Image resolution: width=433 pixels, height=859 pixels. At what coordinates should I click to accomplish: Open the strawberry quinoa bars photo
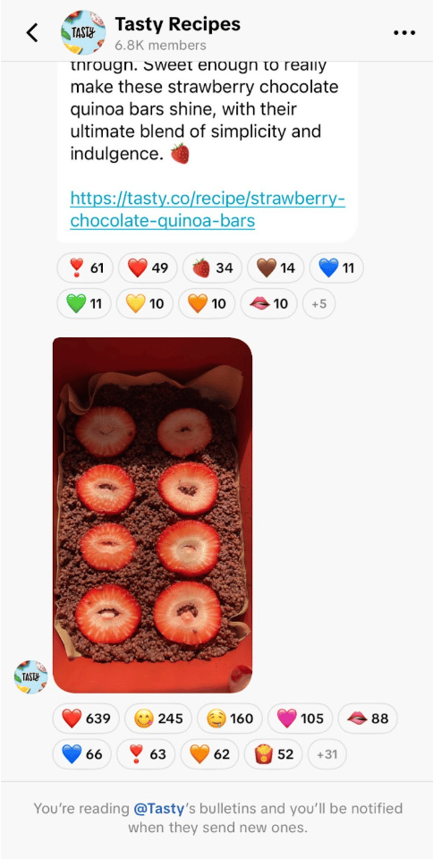click(x=152, y=515)
